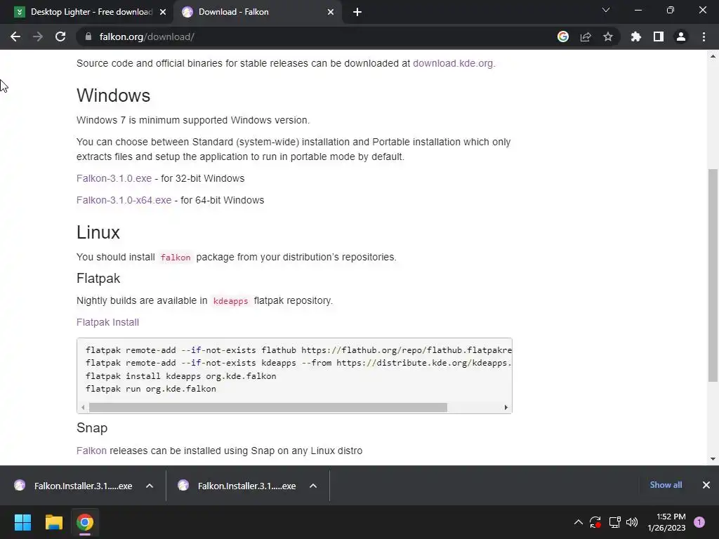This screenshot has width=719, height=539.
Task: Open the Chrome profile icon
Action: (681, 36)
